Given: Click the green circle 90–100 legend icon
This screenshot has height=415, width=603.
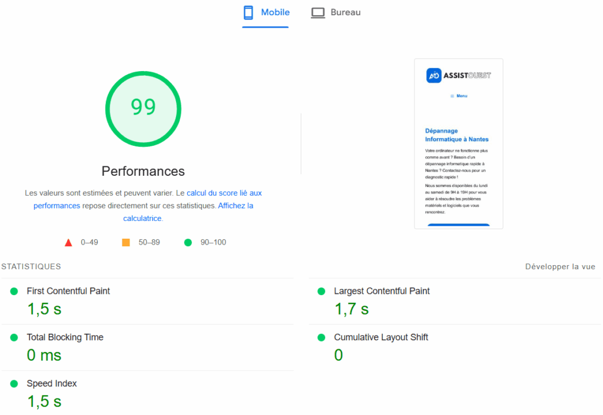Looking at the screenshot, I should coord(188,242).
